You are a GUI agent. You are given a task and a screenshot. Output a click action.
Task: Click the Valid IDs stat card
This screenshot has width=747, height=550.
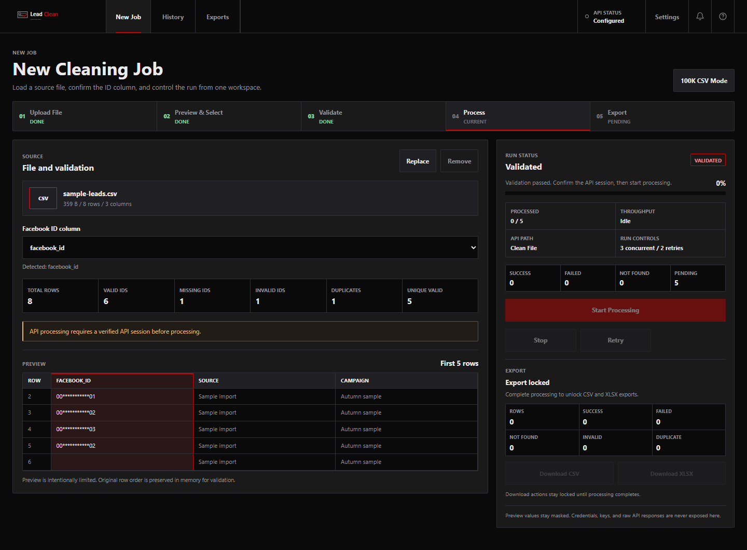point(136,296)
